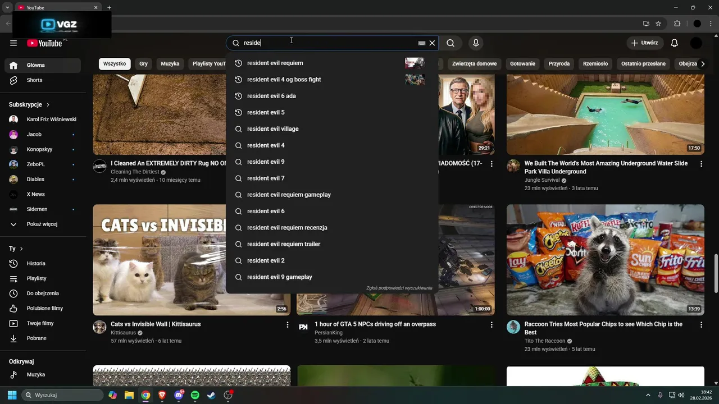
Task: Open Spotify from the taskbar
Action: [x=195, y=395]
